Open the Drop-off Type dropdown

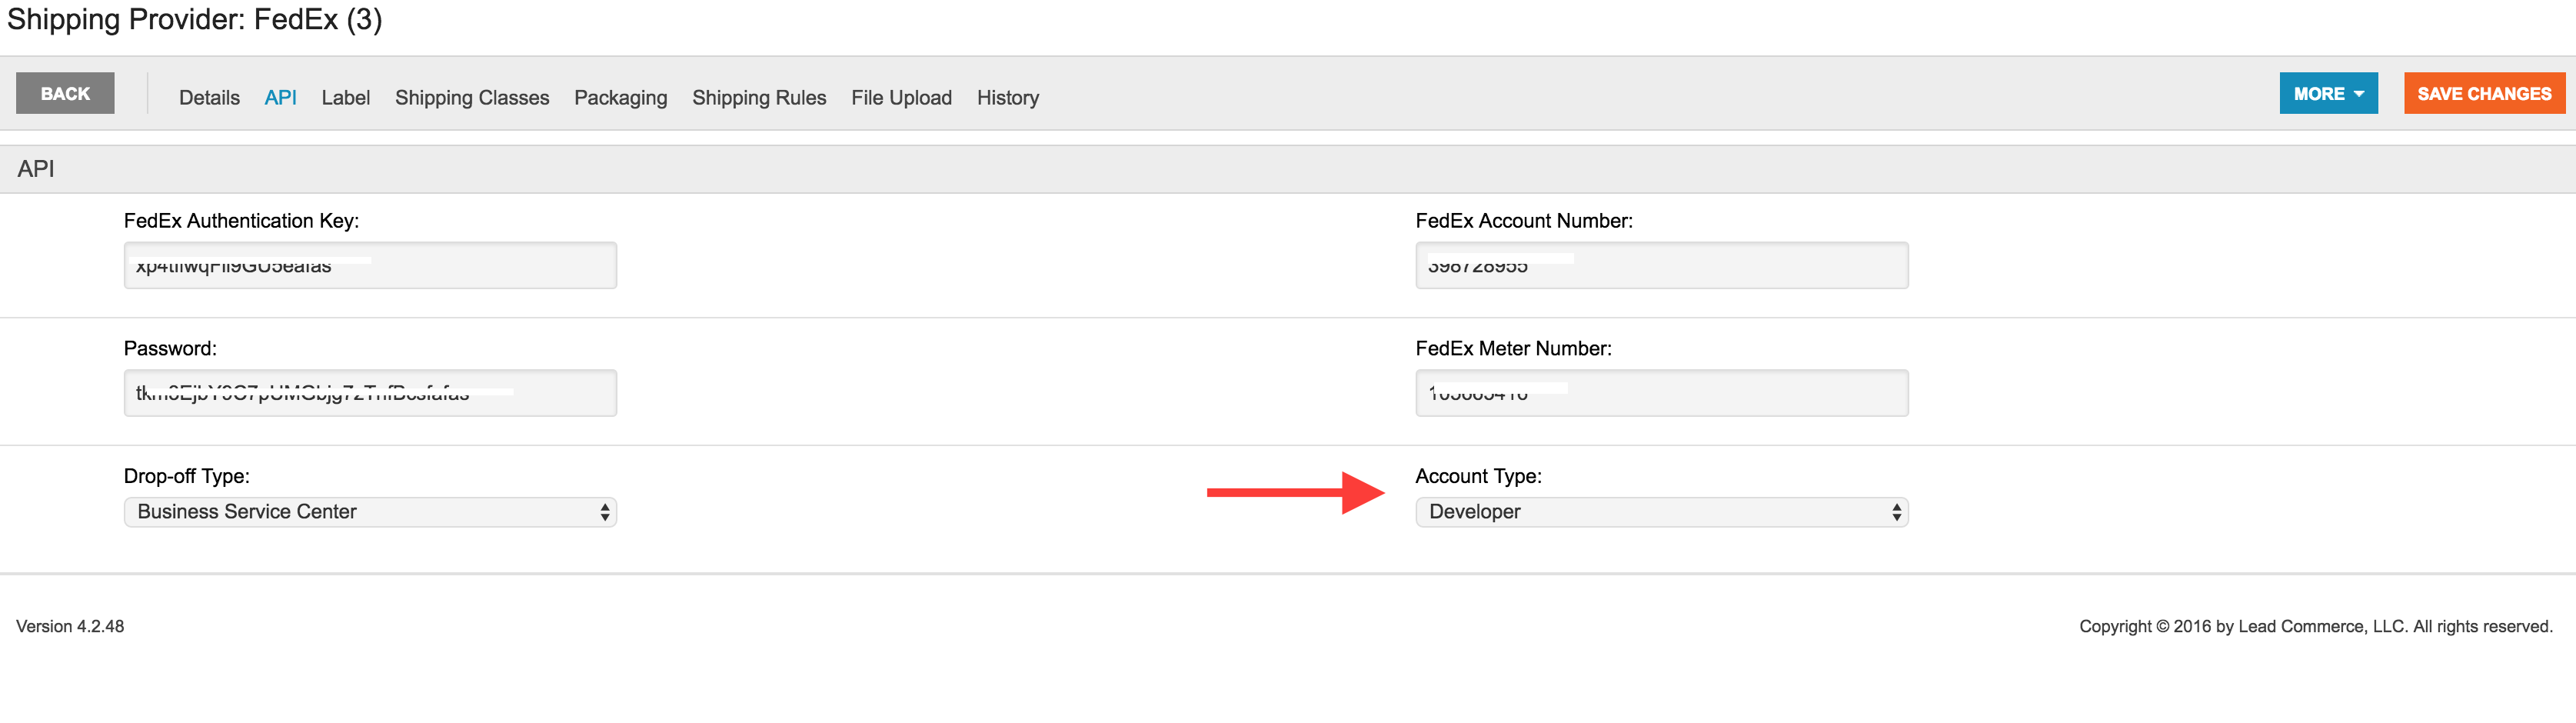(x=370, y=512)
